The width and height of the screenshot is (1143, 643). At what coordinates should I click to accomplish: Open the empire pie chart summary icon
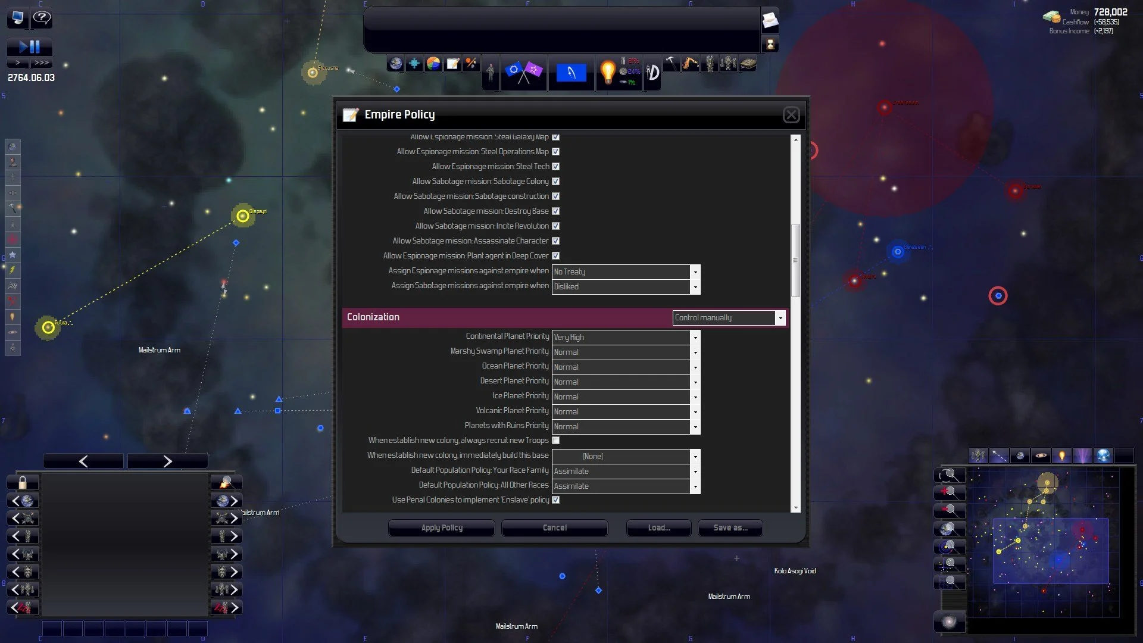click(x=433, y=64)
